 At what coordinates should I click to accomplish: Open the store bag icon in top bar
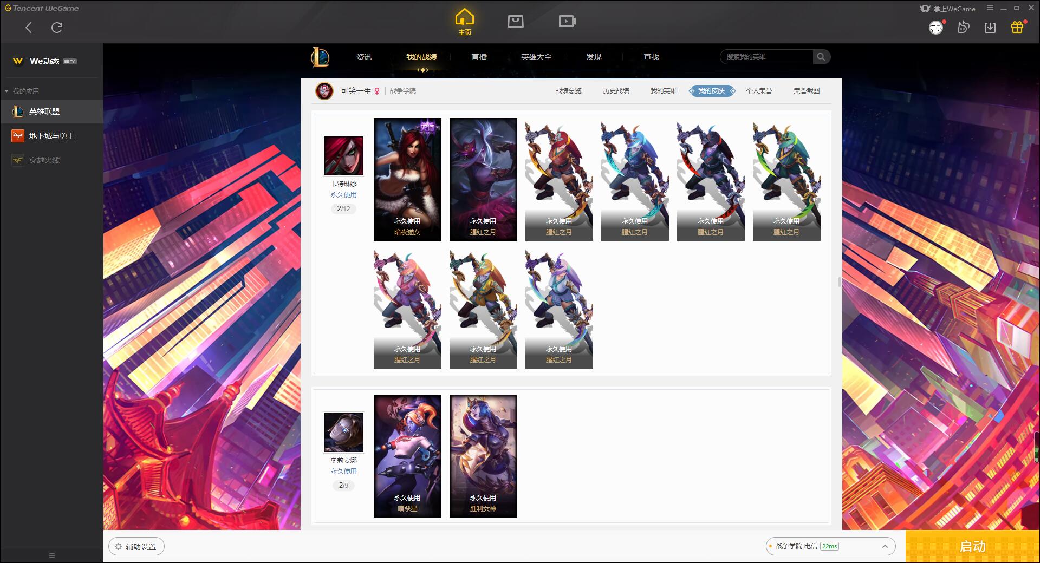515,21
